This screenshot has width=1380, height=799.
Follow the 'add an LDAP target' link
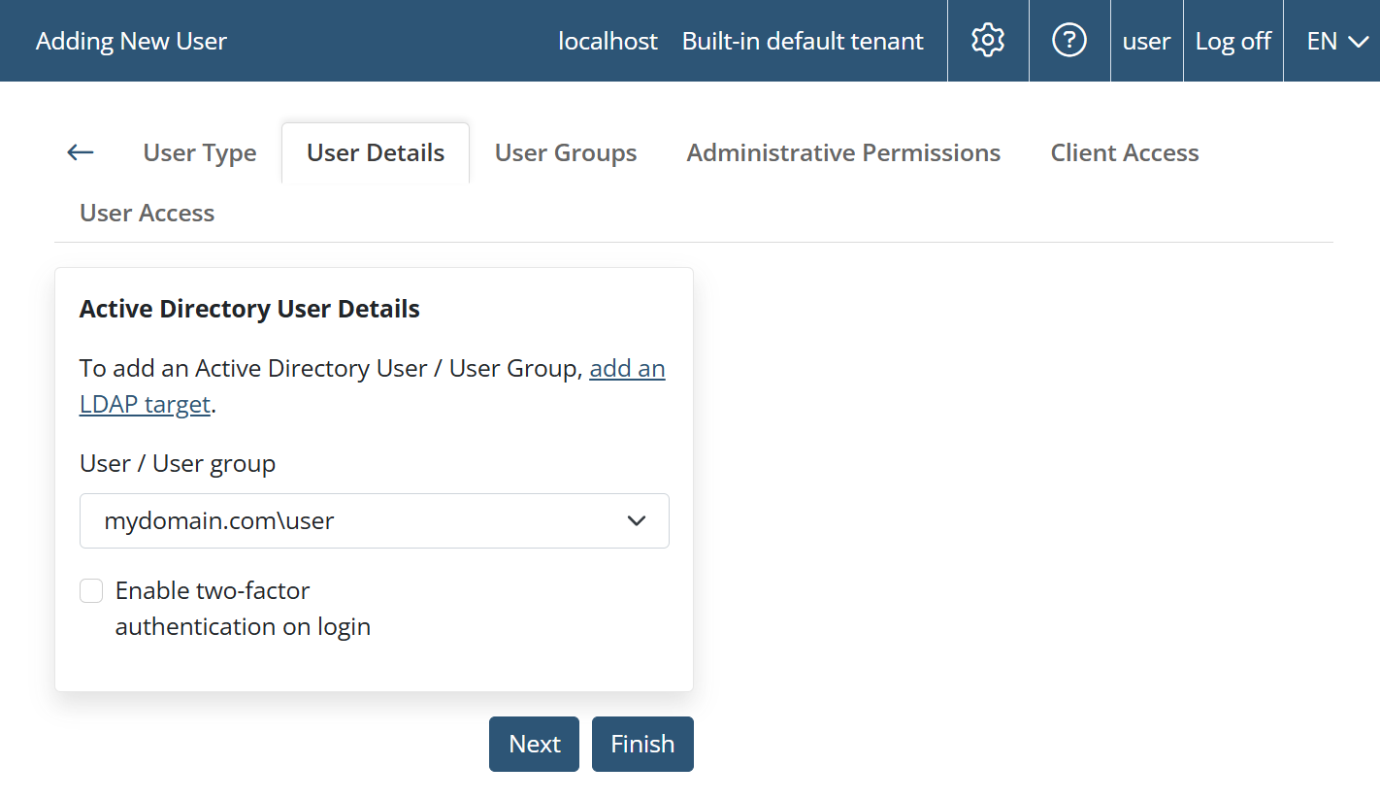coord(627,369)
